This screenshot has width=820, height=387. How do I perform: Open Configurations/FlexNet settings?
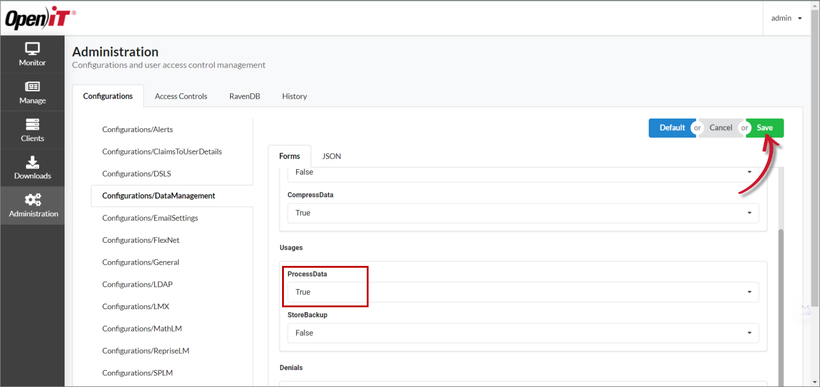141,240
